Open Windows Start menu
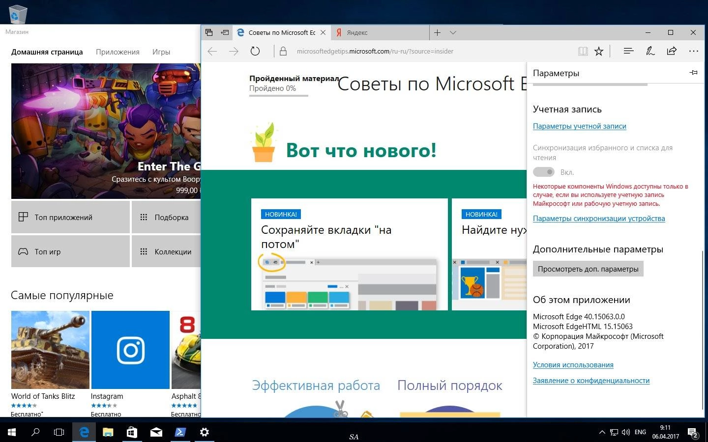The image size is (708, 442). coord(12,432)
